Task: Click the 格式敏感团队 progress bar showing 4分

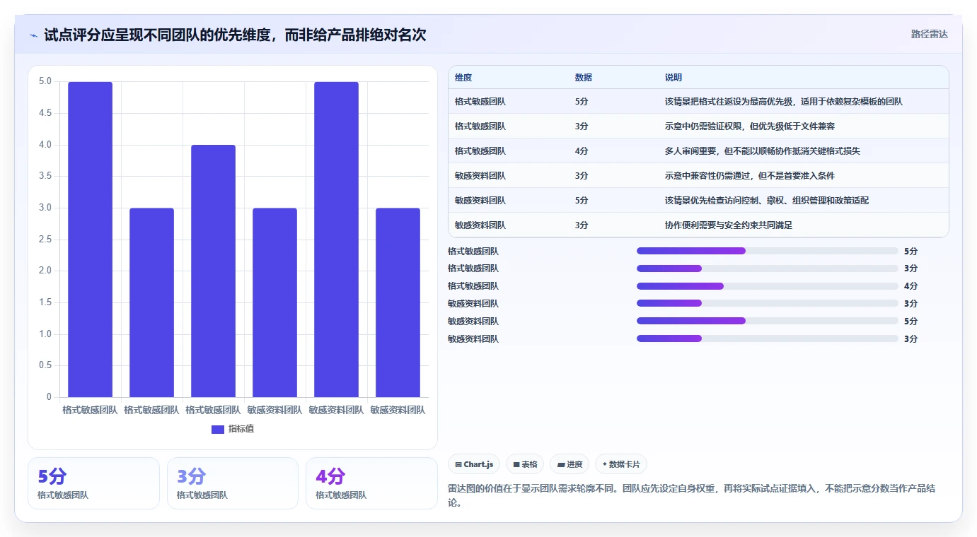Action: click(x=768, y=286)
